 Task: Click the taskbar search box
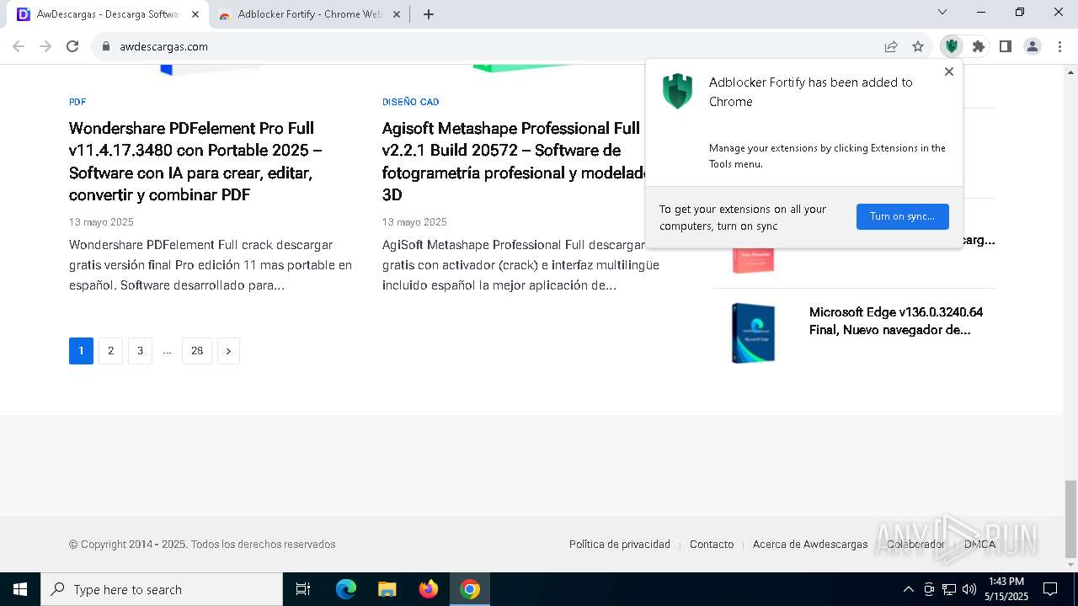pos(162,589)
